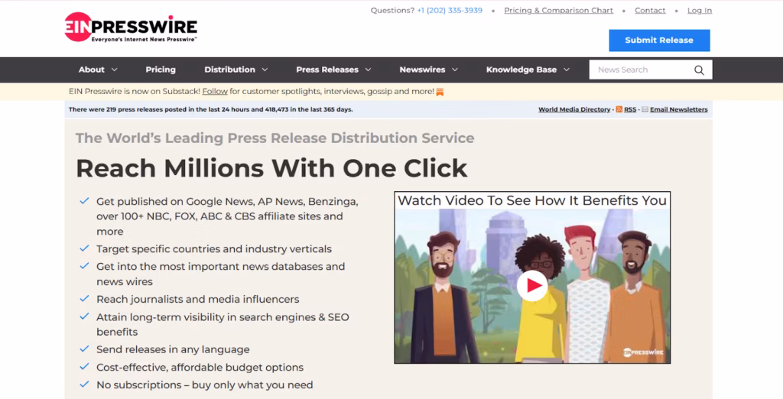Click the '219 press releases posted' status text

tap(211, 109)
